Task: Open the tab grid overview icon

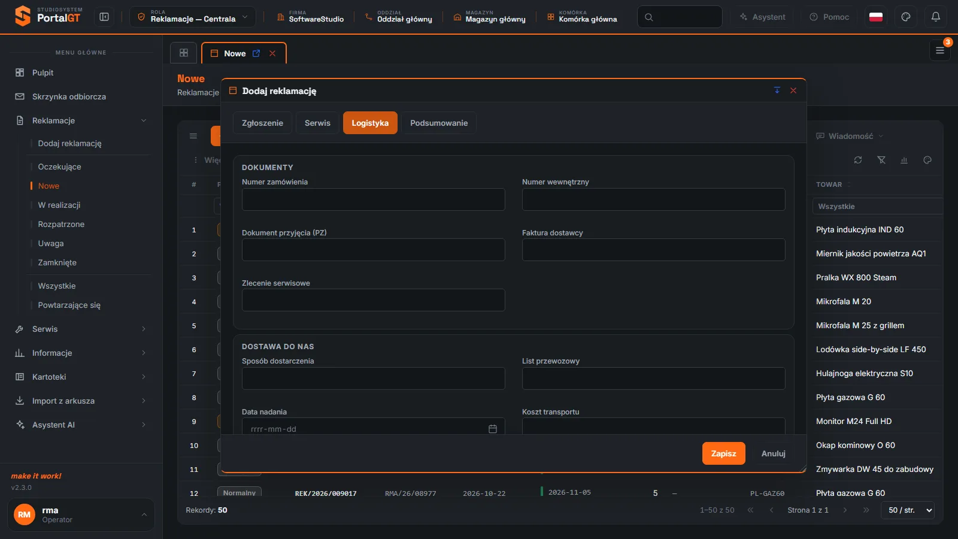Action: pos(184,53)
